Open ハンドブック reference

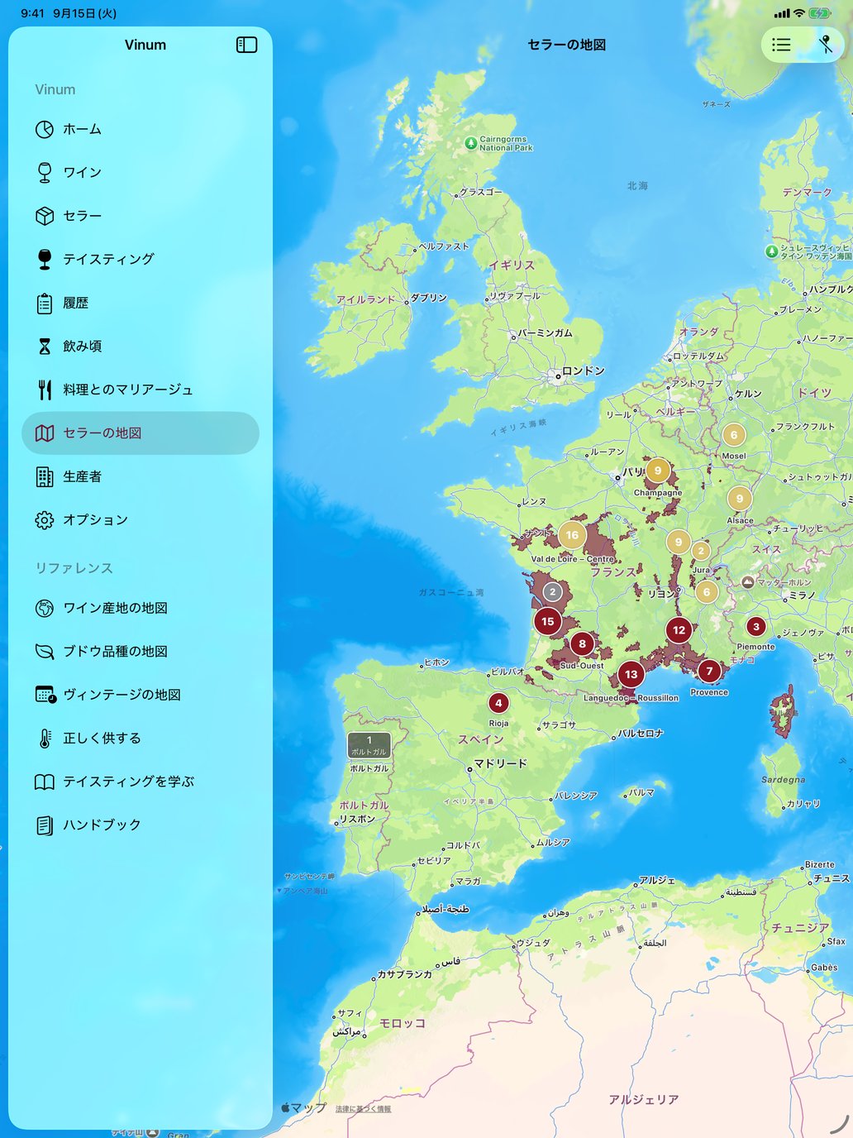point(141,825)
